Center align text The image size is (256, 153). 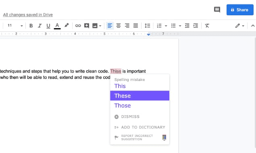[119, 26]
